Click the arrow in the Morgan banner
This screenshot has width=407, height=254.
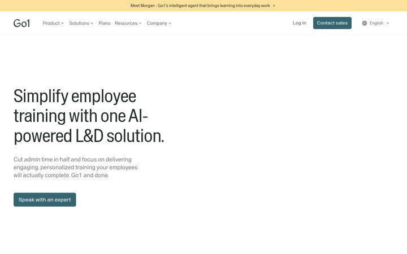[274, 6]
